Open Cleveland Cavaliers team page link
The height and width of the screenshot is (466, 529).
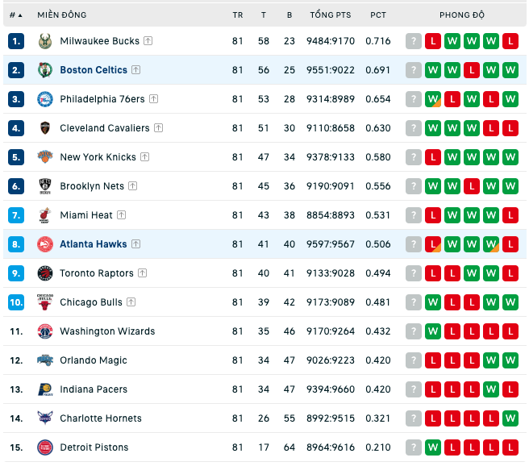coord(105,128)
